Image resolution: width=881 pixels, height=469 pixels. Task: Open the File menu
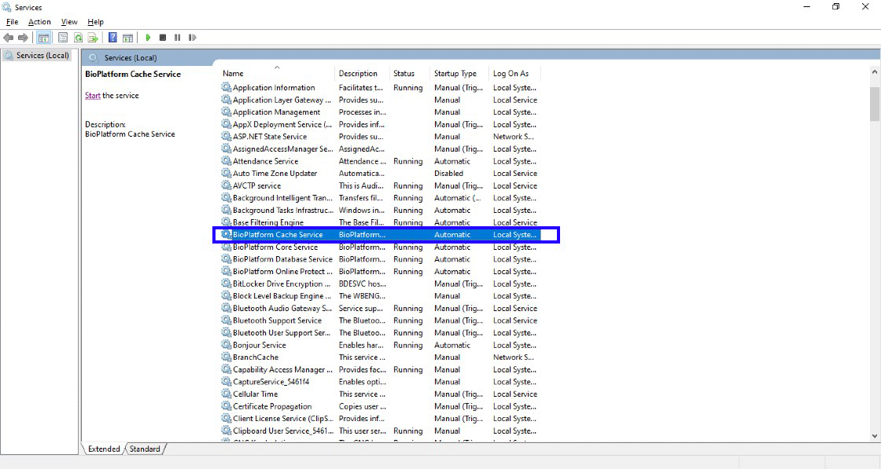pos(13,22)
